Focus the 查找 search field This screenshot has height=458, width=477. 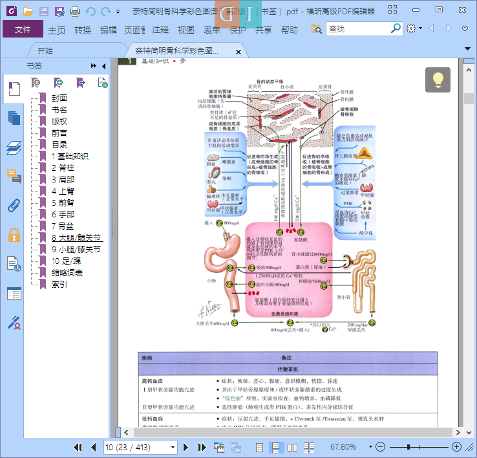tap(357, 29)
